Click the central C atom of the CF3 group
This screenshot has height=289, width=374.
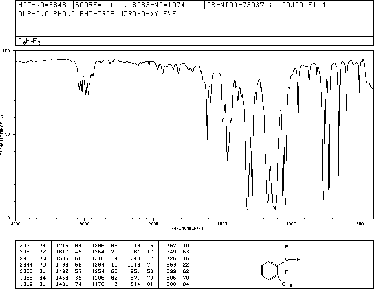pyautogui.click(x=286, y=259)
